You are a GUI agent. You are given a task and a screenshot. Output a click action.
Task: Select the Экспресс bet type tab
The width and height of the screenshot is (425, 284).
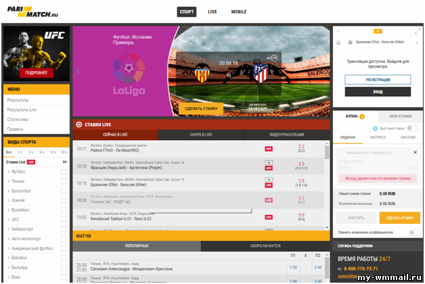coord(378,137)
